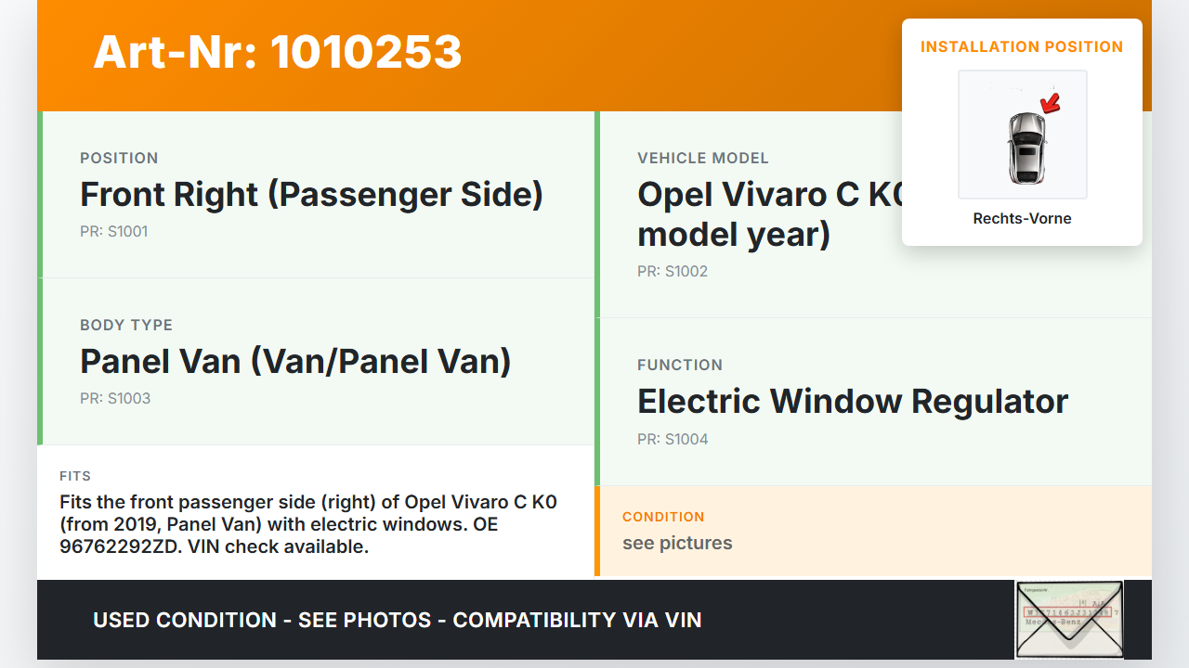Click the Installation Position heading

1022,46
